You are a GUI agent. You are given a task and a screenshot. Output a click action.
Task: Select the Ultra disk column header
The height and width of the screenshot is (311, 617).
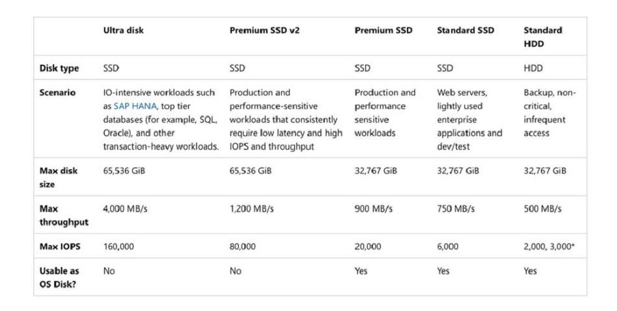123,30
